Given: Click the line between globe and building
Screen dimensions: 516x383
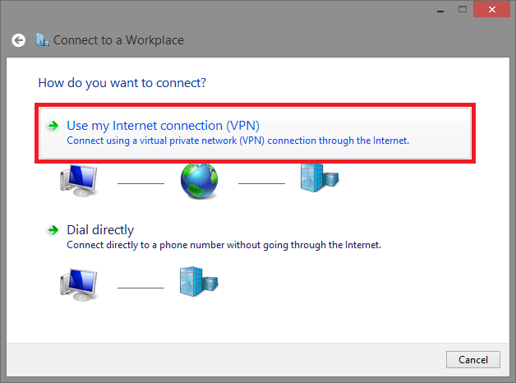Looking at the screenshot, I should tap(261, 182).
